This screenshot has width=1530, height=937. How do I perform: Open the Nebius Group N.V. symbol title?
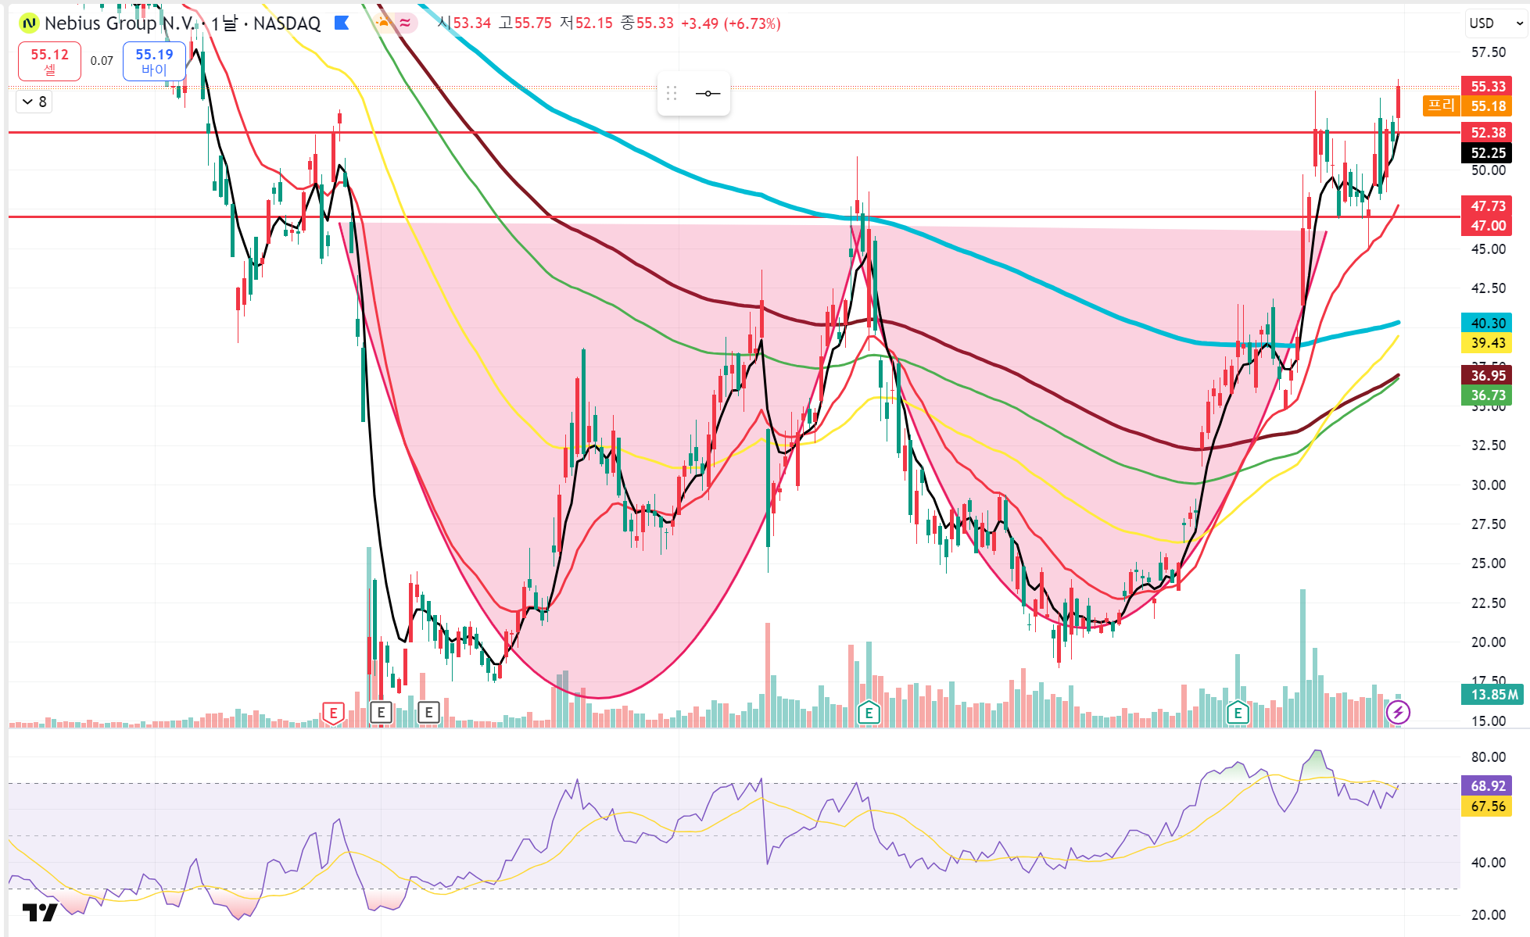pos(120,23)
